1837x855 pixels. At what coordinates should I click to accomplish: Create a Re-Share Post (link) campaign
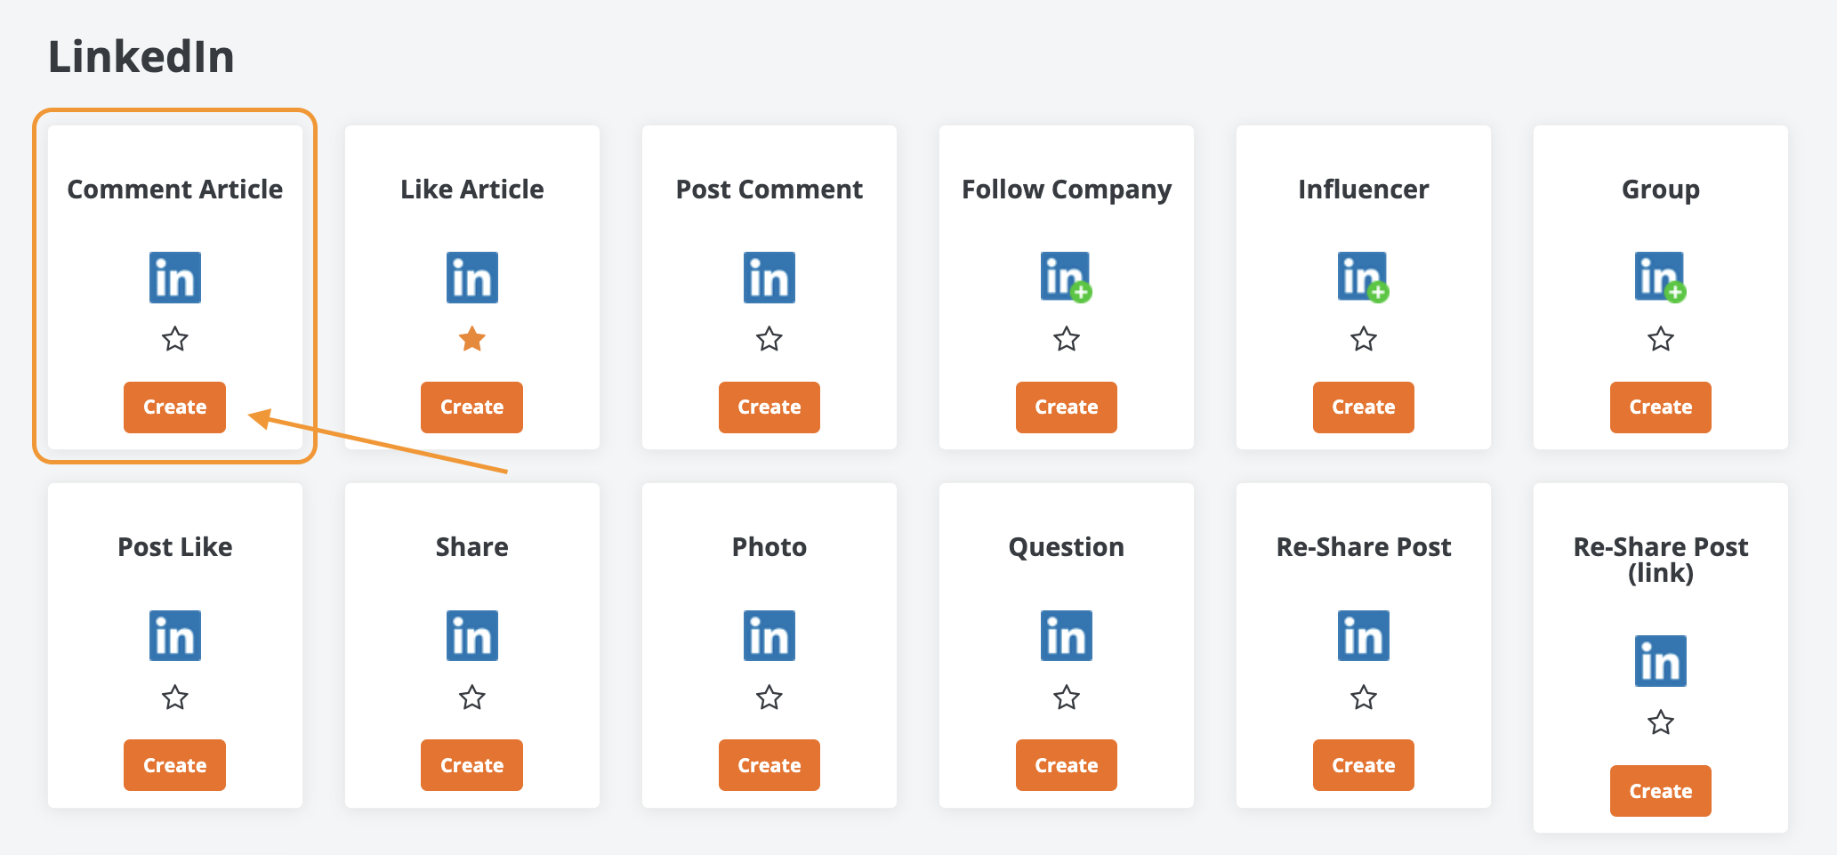1661,791
